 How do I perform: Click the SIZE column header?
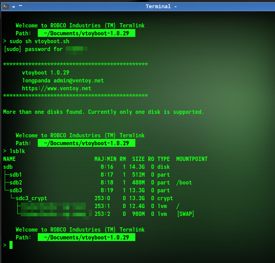click(x=138, y=159)
